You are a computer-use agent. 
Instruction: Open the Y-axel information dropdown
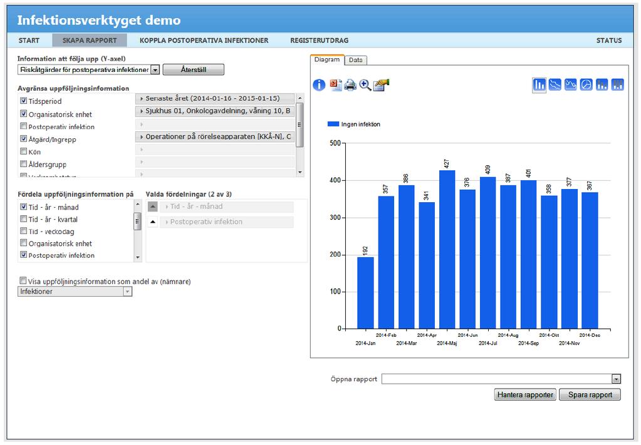pos(155,70)
